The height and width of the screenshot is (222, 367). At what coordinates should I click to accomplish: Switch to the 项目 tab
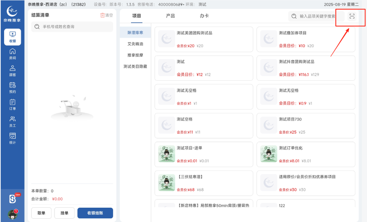[x=137, y=16]
